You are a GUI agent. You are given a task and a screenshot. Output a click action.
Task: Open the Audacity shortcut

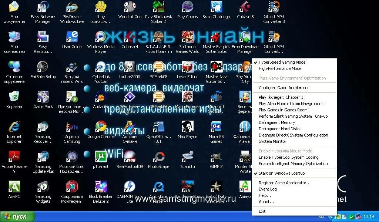click(x=101, y=97)
